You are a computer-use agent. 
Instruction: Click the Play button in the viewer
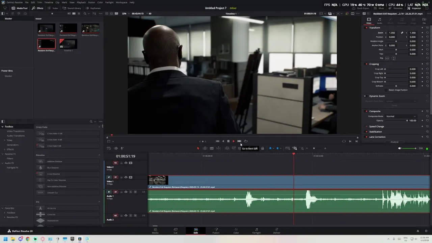(234, 141)
